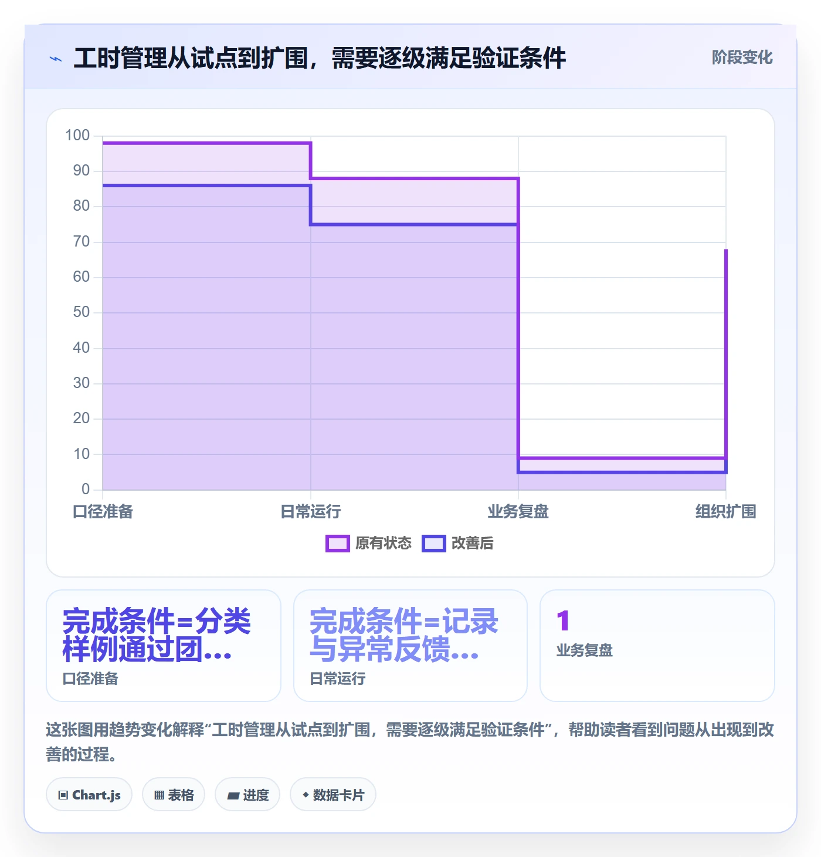Click the 业务复盘 caption in third card

click(x=585, y=650)
